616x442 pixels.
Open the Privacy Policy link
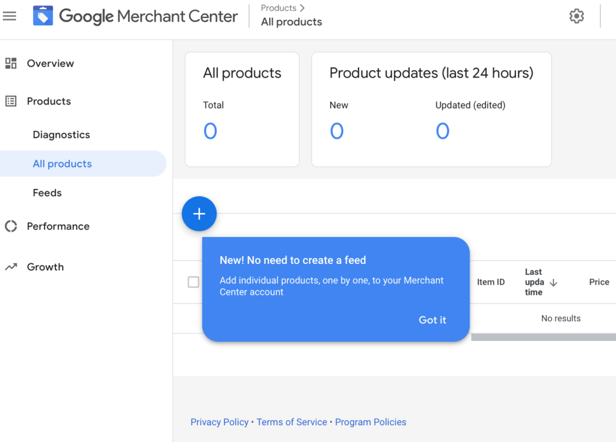tap(219, 422)
